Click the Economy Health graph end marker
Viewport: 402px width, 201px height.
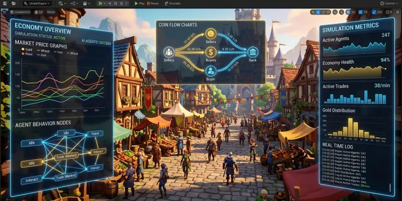pyautogui.click(x=385, y=69)
